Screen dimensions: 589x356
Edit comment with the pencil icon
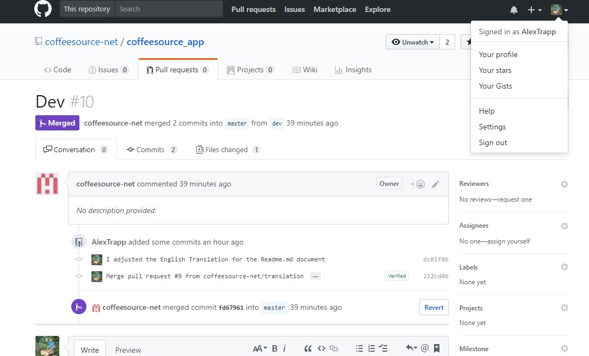(436, 184)
